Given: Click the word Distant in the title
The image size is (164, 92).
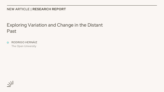Looking at the screenshot, I should coord(95,25).
